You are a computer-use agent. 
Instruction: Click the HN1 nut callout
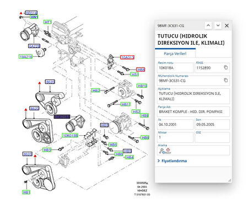pyautogui.click(x=34, y=17)
